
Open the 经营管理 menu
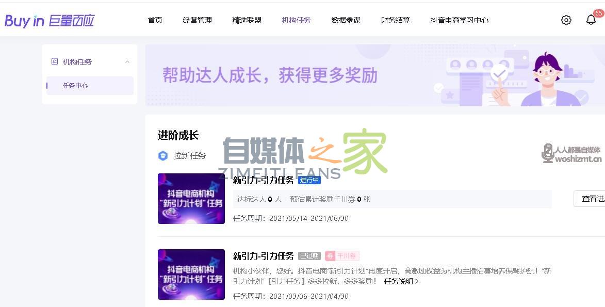(197, 21)
